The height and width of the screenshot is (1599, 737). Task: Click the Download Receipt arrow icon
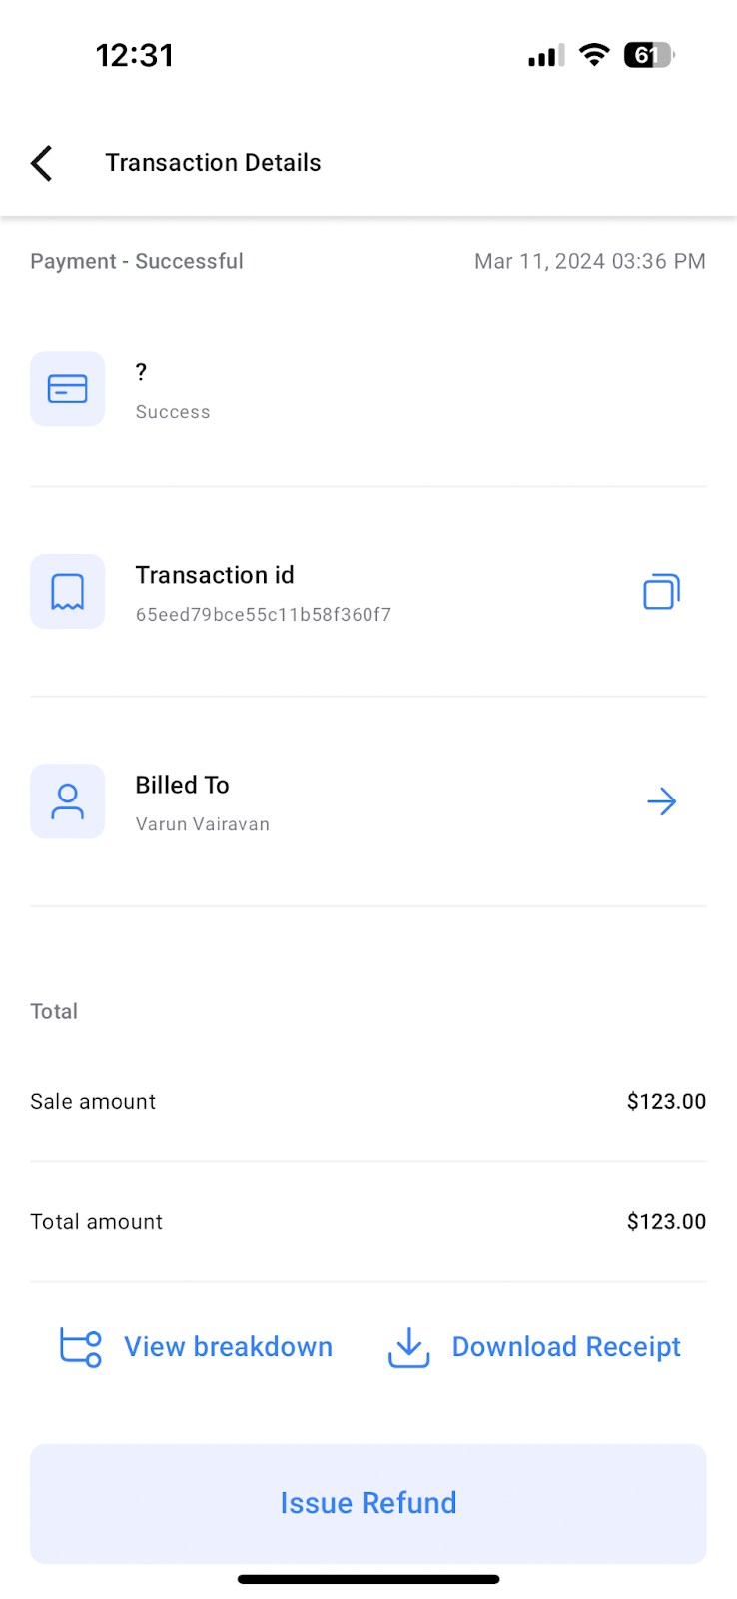pyautogui.click(x=408, y=1347)
